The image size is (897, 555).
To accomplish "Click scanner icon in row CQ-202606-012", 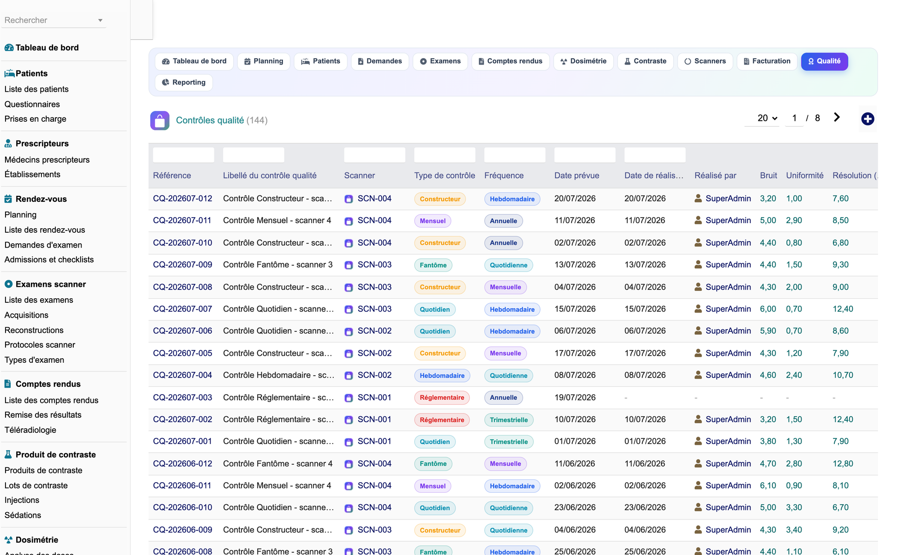I will tap(349, 464).
